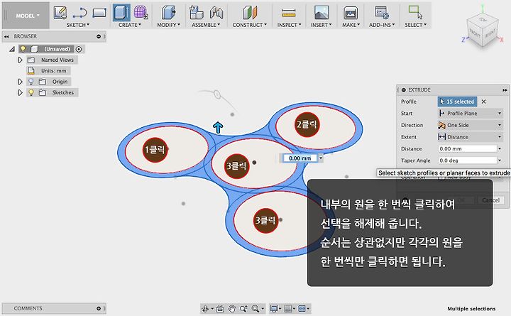
Task: Pick the Measure ruler icon
Action: [289, 13]
